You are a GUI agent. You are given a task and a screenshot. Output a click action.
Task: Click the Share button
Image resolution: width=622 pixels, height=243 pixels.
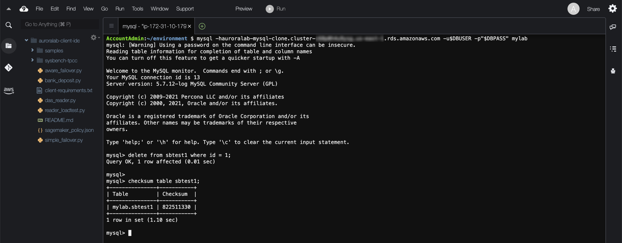(x=593, y=9)
